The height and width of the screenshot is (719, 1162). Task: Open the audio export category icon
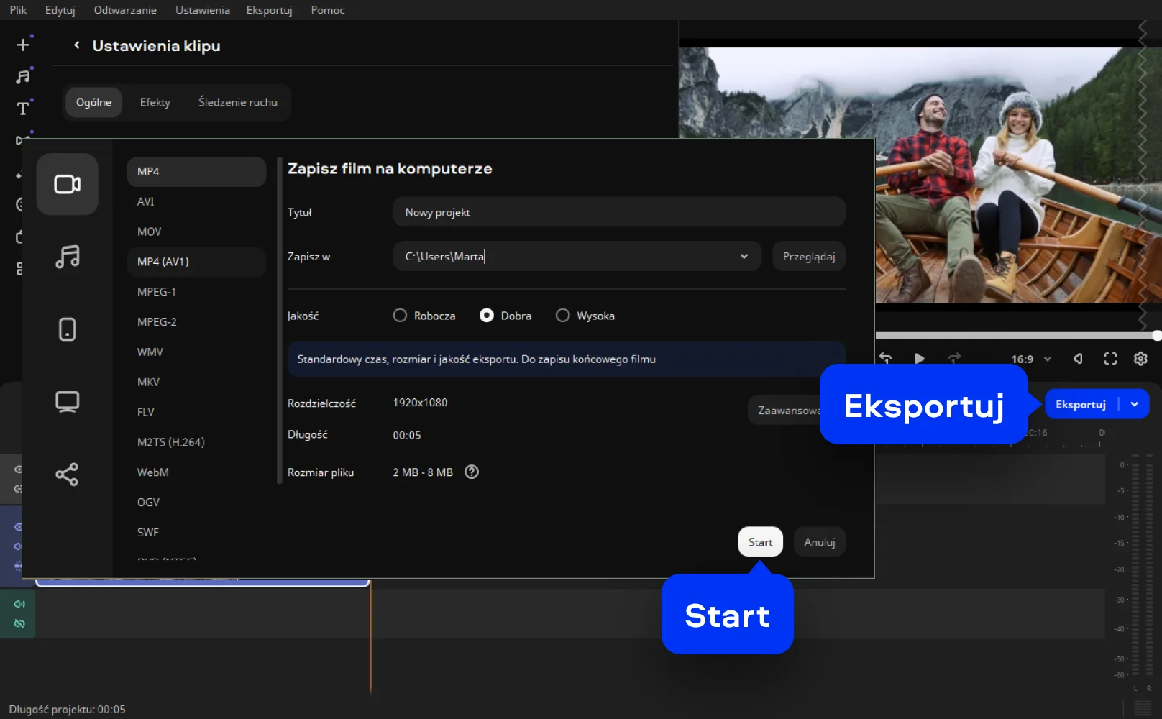click(x=68, y=257)
